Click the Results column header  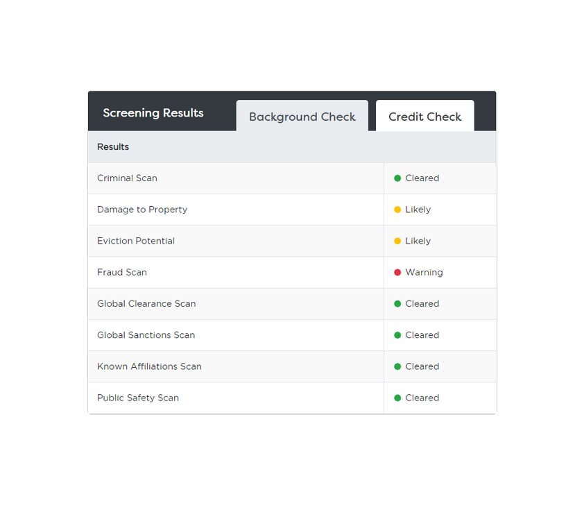[x=113, y=147]
